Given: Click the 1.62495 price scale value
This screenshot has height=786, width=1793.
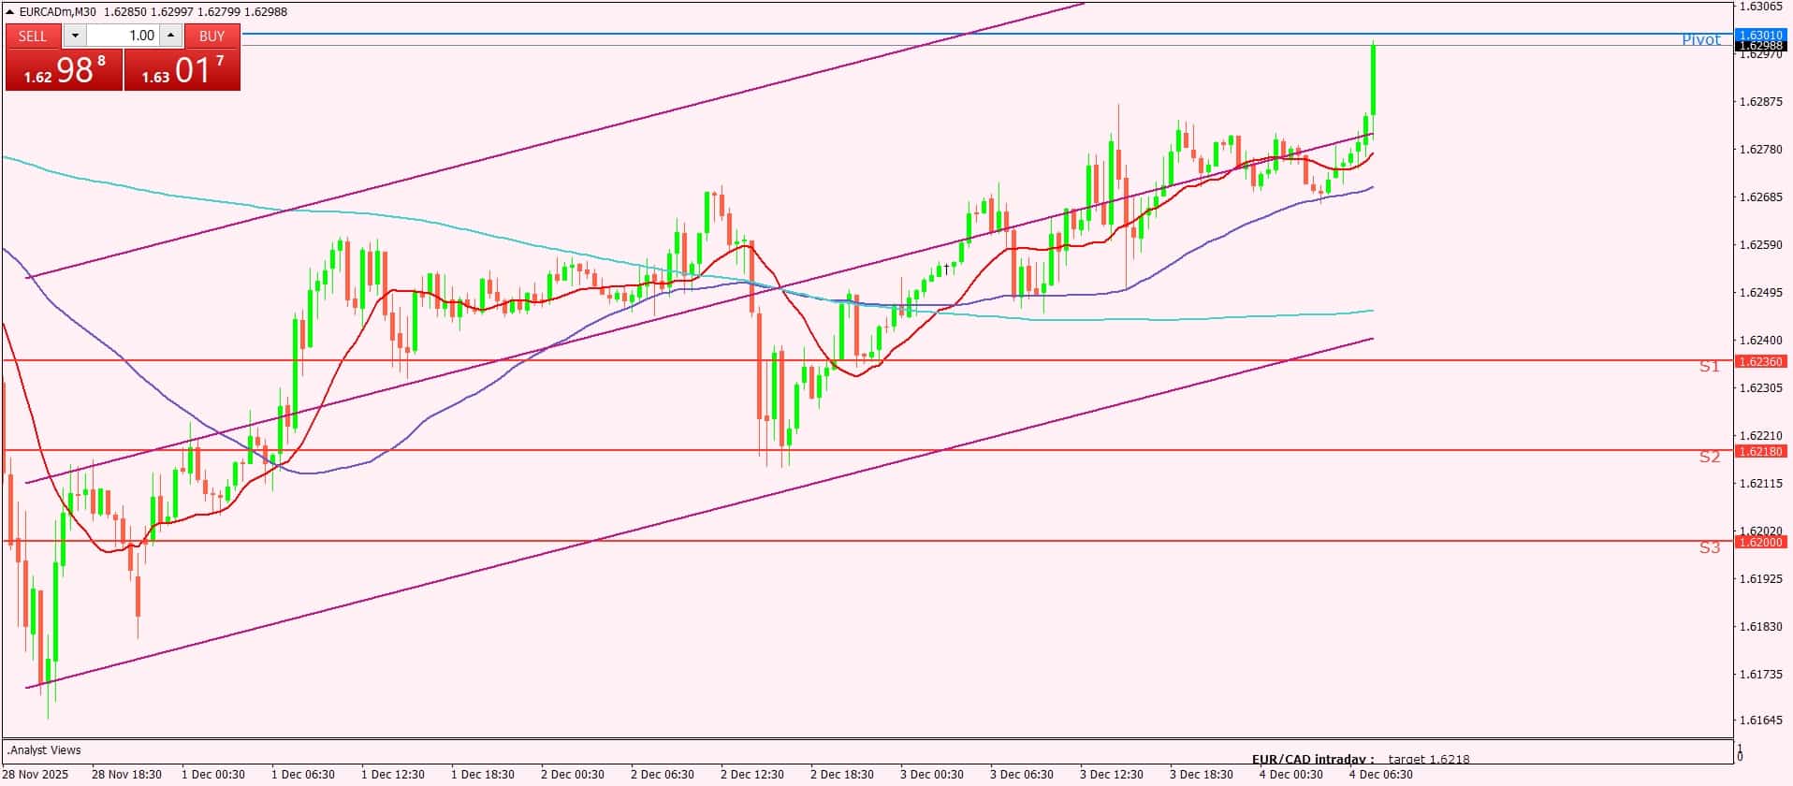Looking at the screenshot, I should pos(1760,292).
